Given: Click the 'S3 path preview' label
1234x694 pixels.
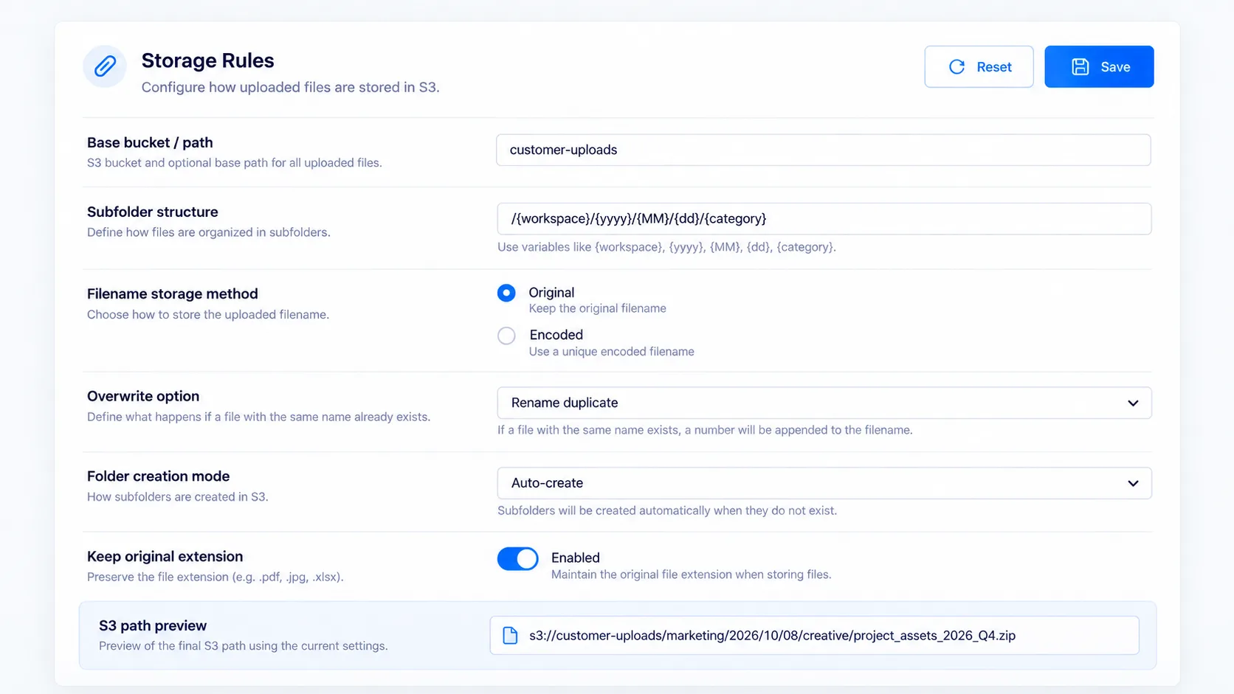Looking at the screenshot, I should pos(153,625).
